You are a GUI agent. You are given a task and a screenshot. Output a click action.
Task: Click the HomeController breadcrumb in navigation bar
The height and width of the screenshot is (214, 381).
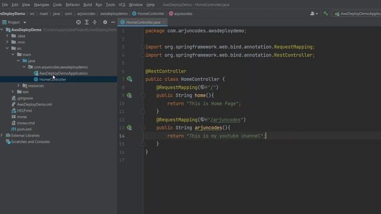point(148,14)
